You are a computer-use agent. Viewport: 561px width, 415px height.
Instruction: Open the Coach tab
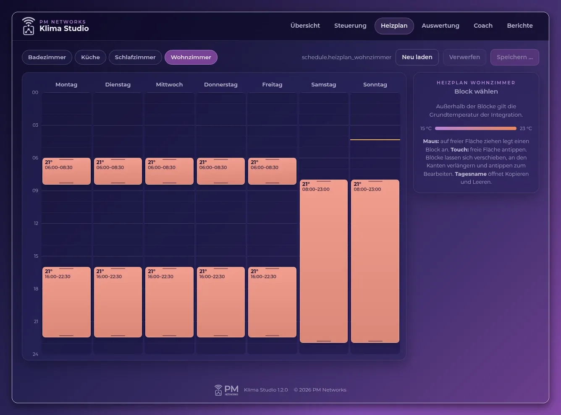(x=483, y=26)
